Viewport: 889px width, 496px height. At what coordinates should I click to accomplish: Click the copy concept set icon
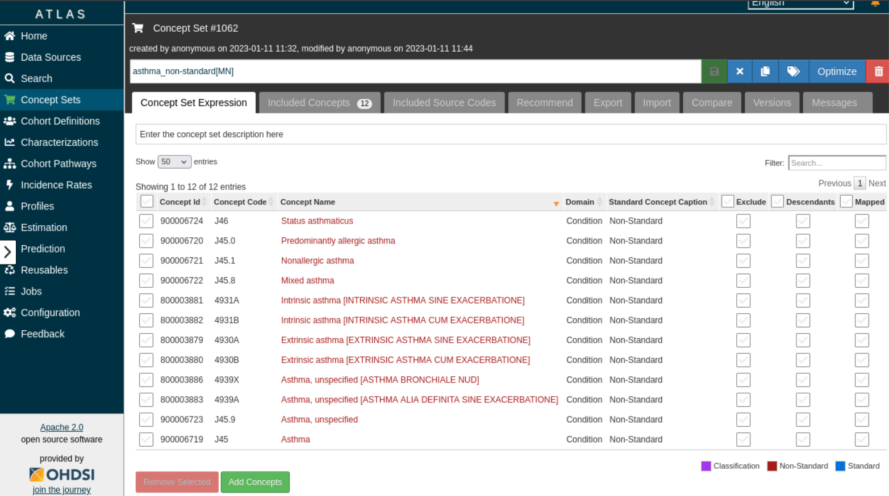pyautogui.click(x=765, y=72)
